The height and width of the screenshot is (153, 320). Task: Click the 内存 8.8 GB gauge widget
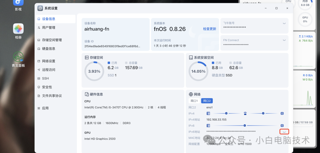(305, 3)
